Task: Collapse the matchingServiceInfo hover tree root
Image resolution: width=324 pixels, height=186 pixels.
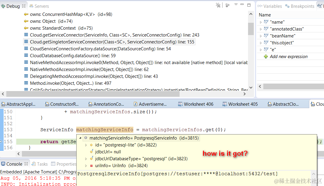Action: [x=80, y=138]
